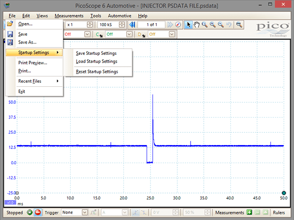Click the Save As disk icon
294x220 pixels.
point(10,42)
